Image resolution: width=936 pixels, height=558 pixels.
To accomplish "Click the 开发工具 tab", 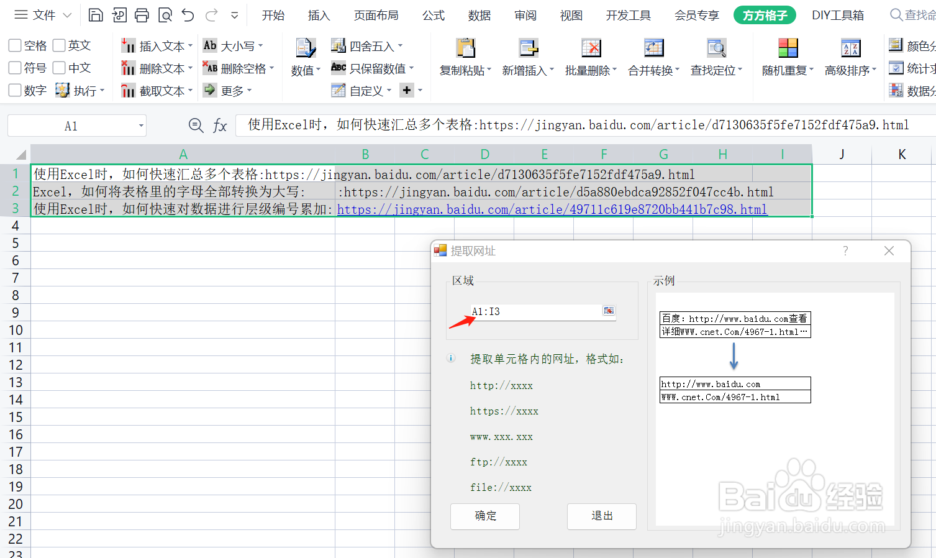I will [x=629, y=15].
